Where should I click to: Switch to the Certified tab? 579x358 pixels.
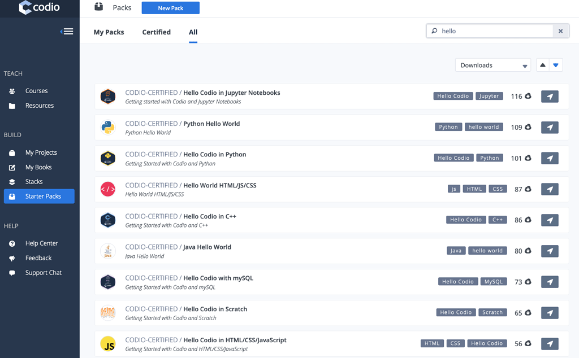(x=156, y=32)
